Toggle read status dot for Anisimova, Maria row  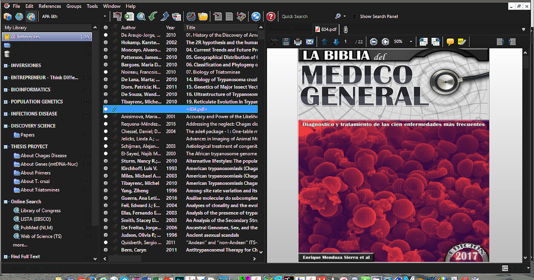[x=106, y=116]
